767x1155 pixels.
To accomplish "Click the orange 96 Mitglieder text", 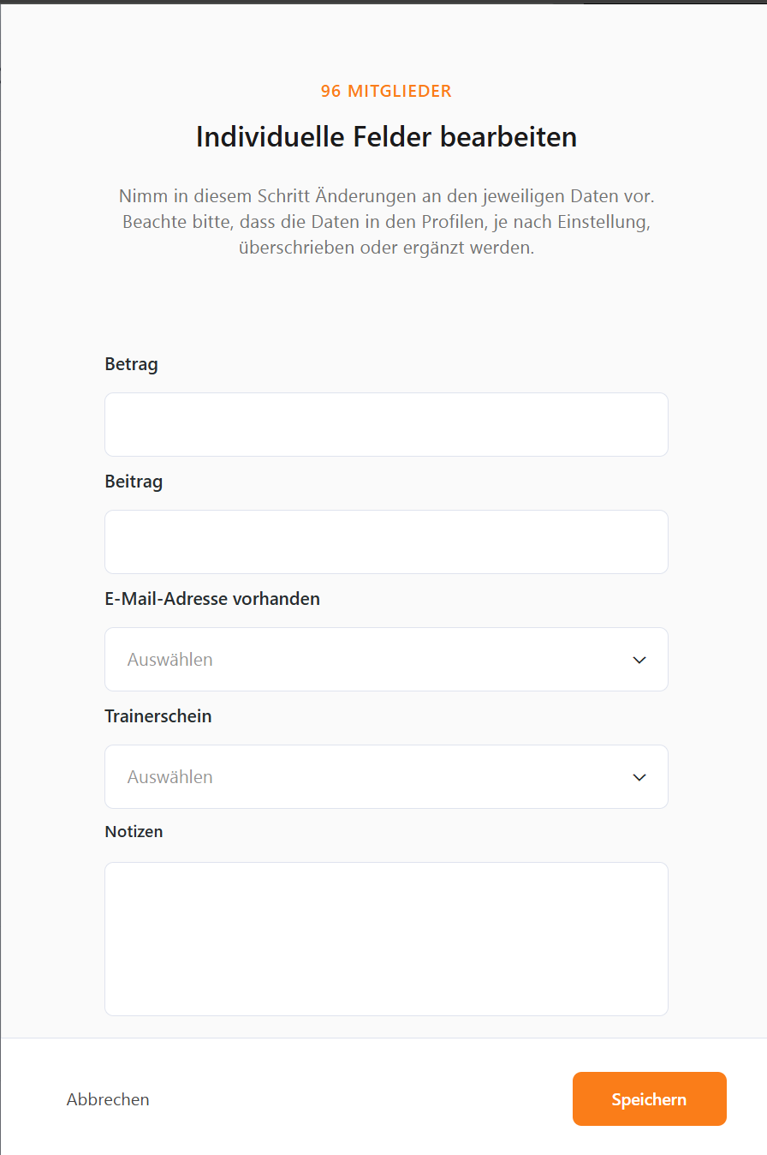I will [386, 91].
